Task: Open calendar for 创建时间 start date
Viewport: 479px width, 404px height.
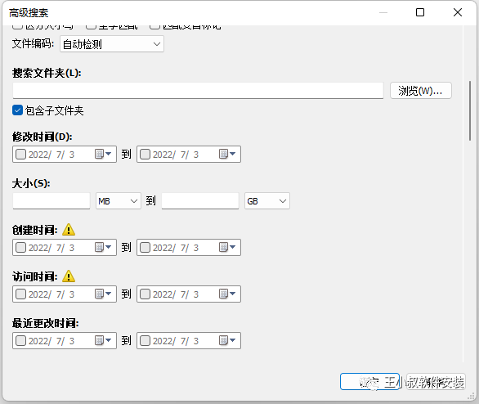Action: pos(103,247)
